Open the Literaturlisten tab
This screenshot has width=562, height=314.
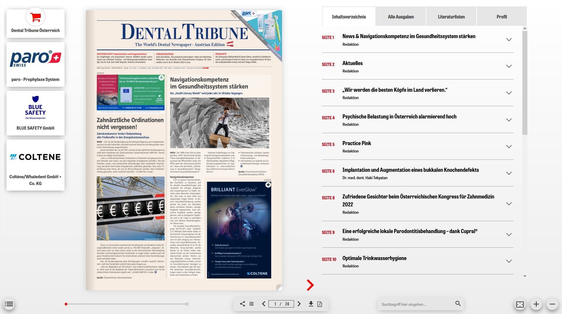(x=451, y=17)
